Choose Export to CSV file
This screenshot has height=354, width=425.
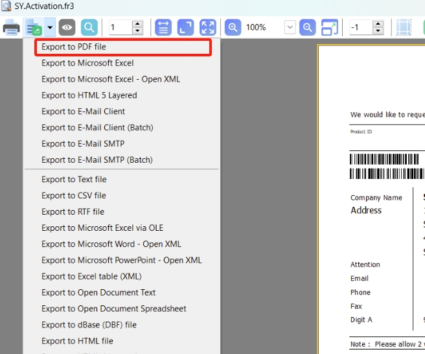click(x=74, y=195)
